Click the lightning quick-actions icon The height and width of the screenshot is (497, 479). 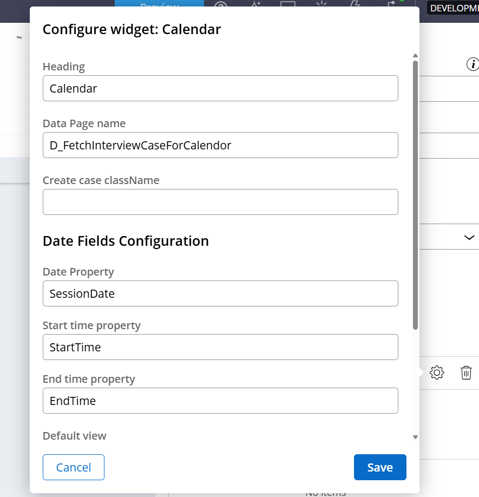click(x=353, y=5)
